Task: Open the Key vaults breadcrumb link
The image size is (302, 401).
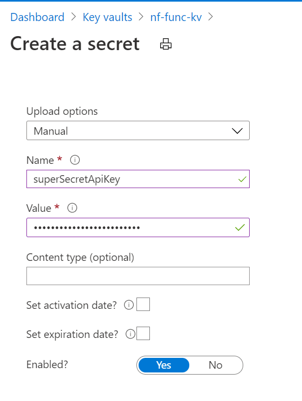Action: 107,17
